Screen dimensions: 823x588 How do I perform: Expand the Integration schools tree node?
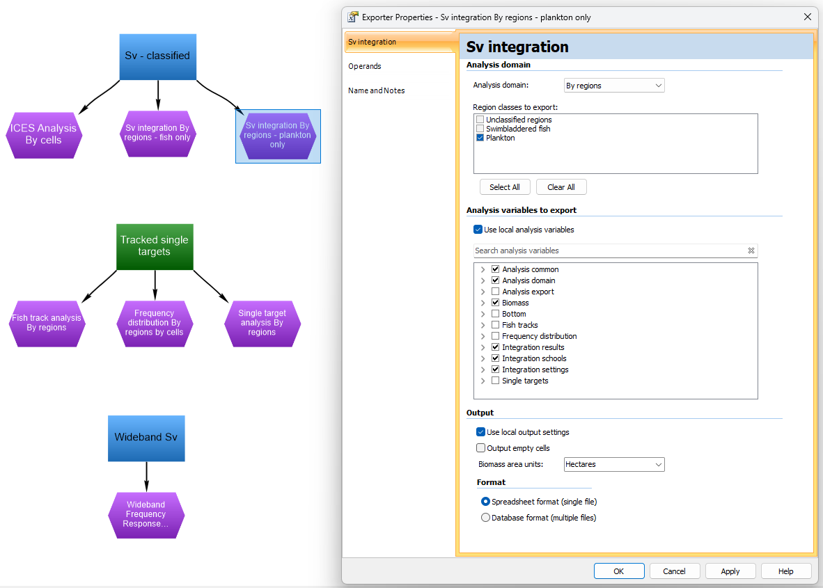(x=483, y=358)
